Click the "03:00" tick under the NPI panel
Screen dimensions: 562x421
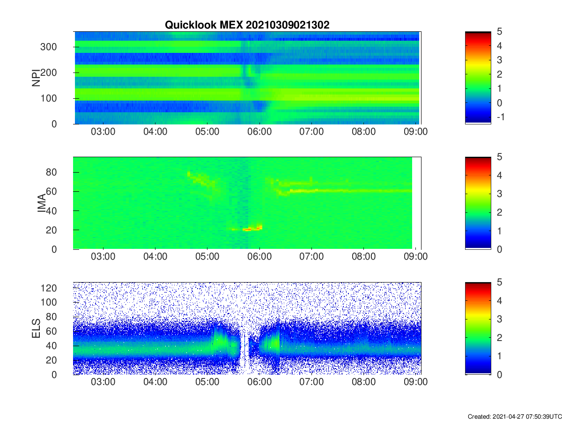coord(103,132)
